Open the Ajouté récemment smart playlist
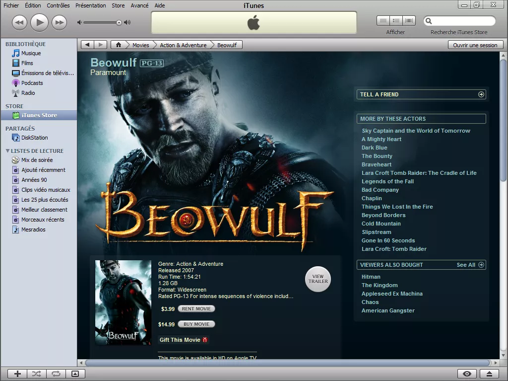 click(x=39, y=170)
